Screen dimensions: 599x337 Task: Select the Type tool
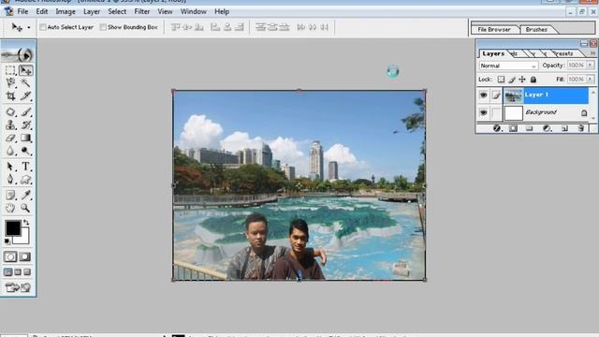[25, 167]
